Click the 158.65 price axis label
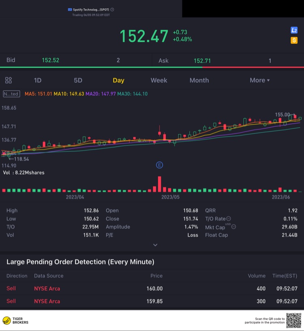 point(9,108)
